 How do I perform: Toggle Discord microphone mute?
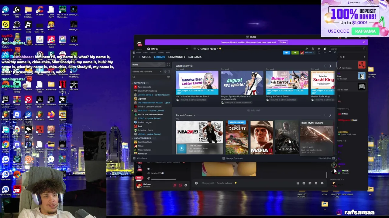(175, 185)
